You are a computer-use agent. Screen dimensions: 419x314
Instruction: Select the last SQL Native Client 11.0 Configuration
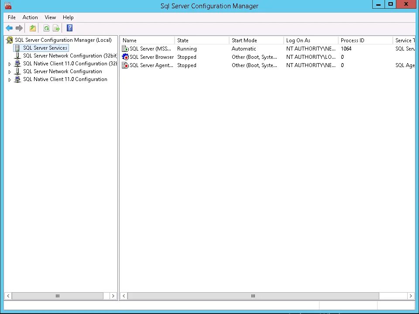(x=65, y=79)
